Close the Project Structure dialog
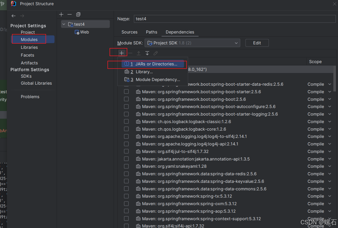The width and height of the screenshot is (338, 228). 335,4
